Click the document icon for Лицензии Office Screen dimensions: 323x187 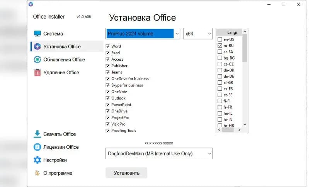(37, 147)
